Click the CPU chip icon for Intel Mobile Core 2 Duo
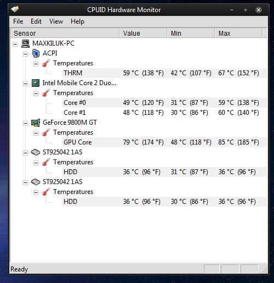Image resolution: width=274 pixels, height=283 pixels. 36,83
